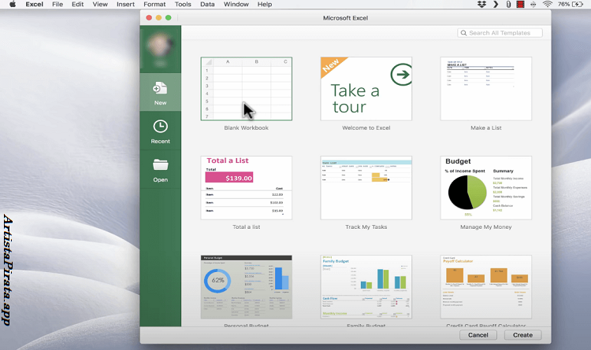Click the 76% battery percentage text
The width and height of the screenshot is (591, 350).
point(563,4)
